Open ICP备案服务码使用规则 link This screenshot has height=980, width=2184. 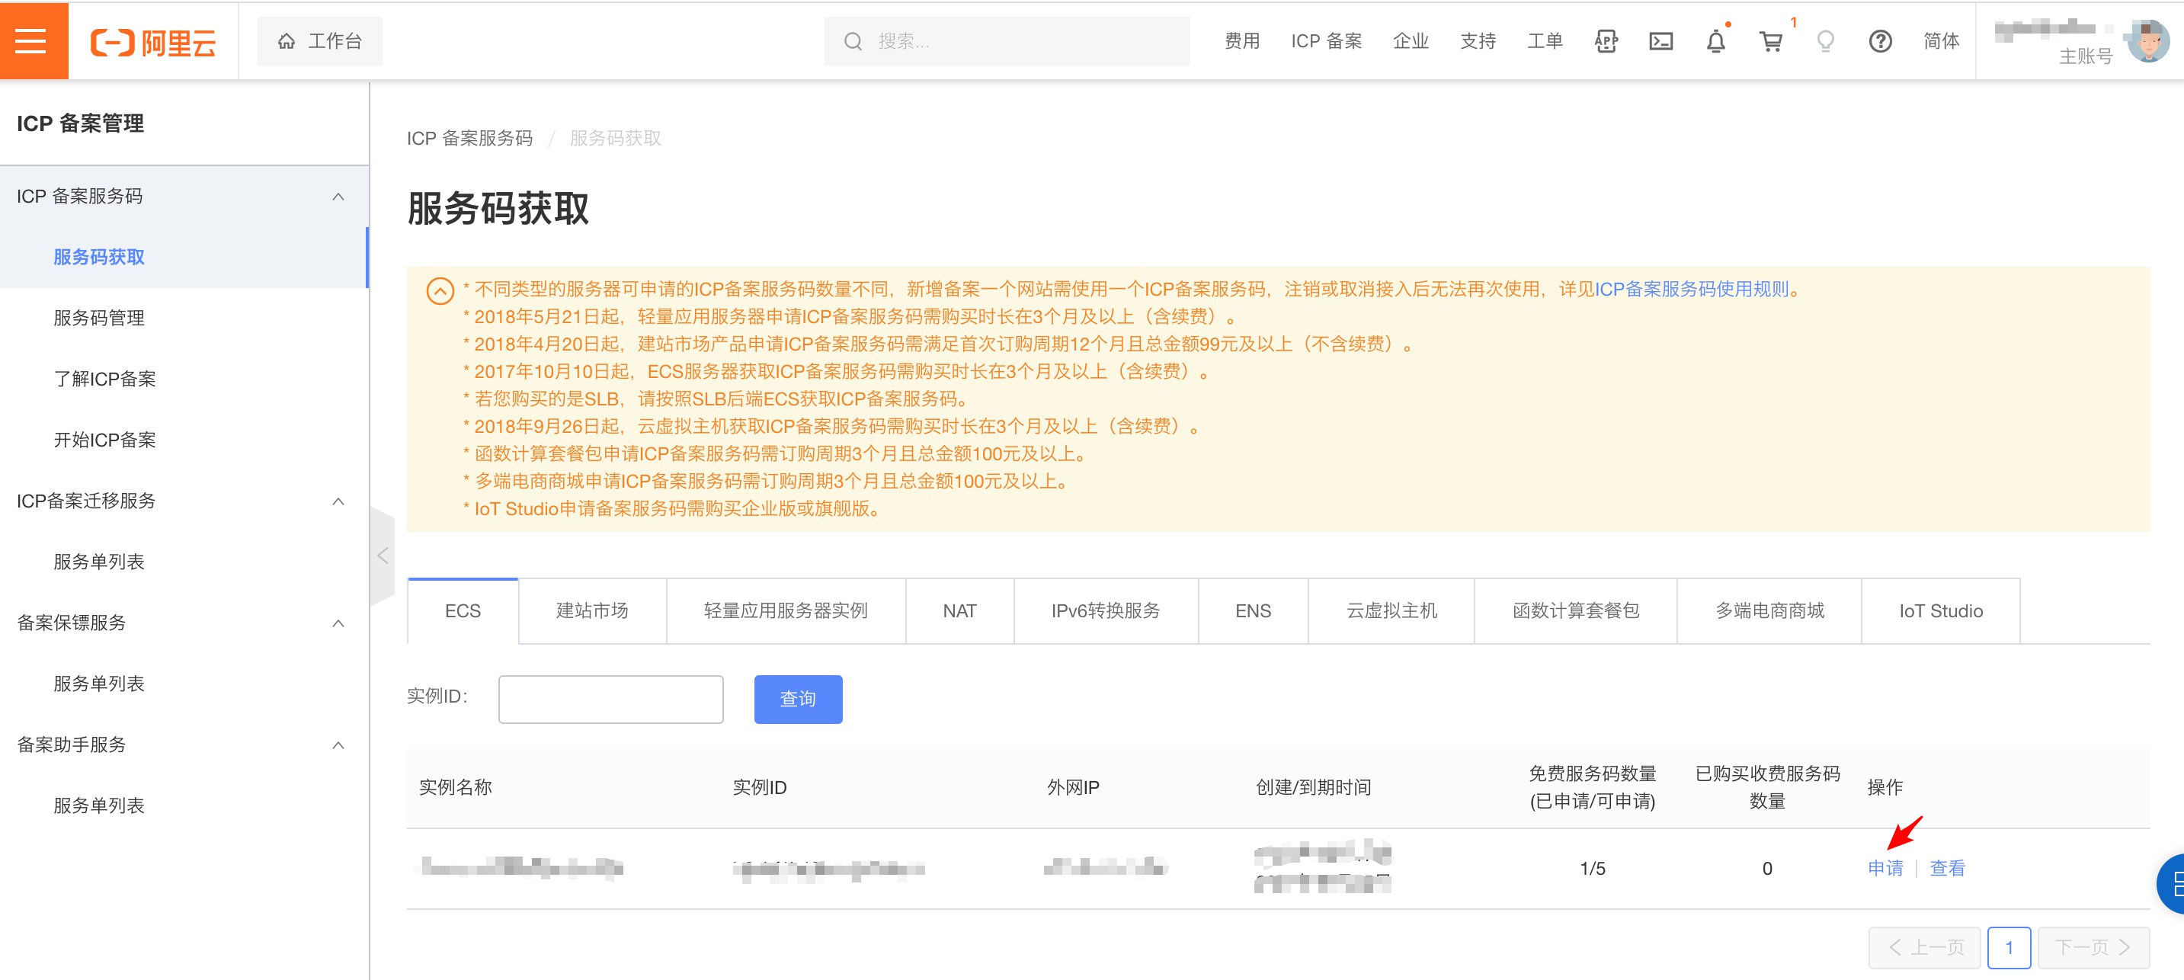click(x=1692, y=289)
